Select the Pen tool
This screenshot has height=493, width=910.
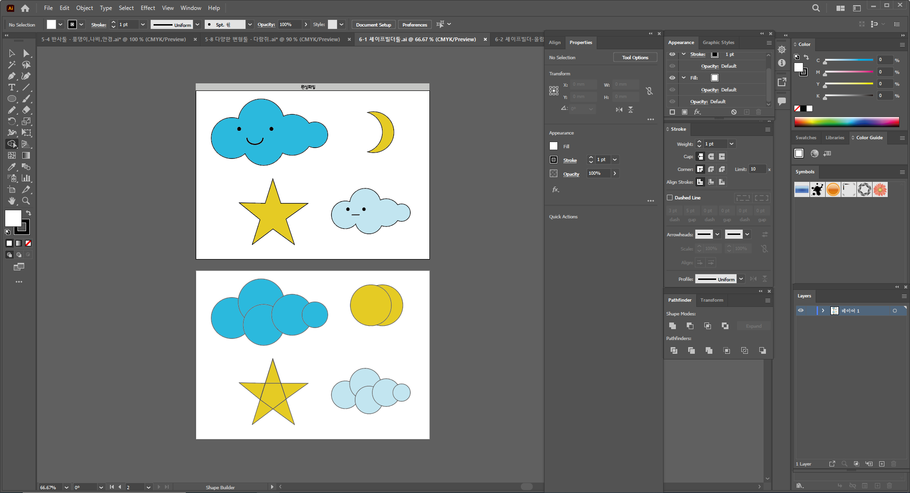(12, 76)
